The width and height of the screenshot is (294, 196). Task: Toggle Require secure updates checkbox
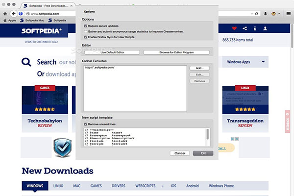(x=86, y=25)
